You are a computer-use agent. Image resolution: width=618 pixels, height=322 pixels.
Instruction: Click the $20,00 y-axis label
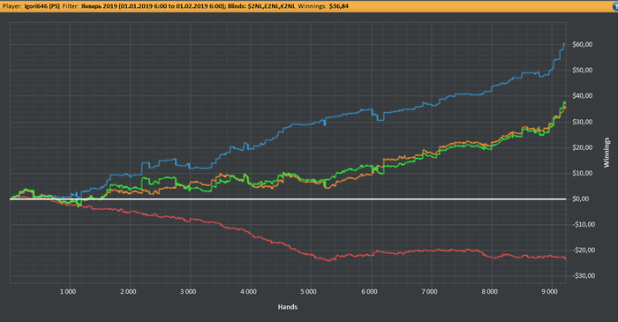click(x=583, y=147)
